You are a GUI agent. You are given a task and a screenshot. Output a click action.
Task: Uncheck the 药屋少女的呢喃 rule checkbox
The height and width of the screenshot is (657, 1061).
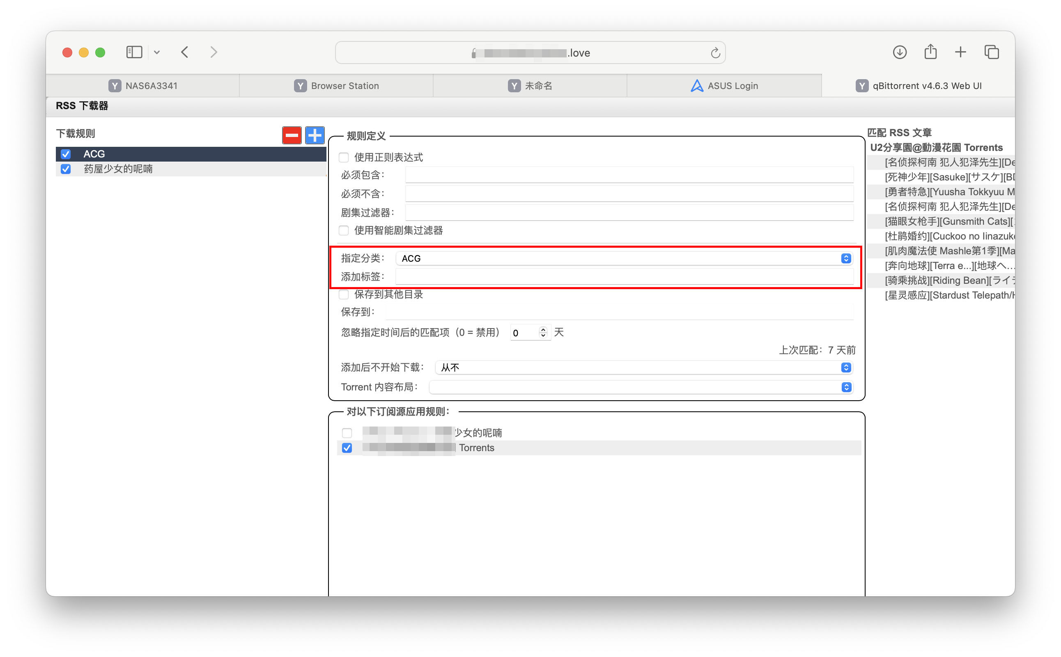(66, 169)
